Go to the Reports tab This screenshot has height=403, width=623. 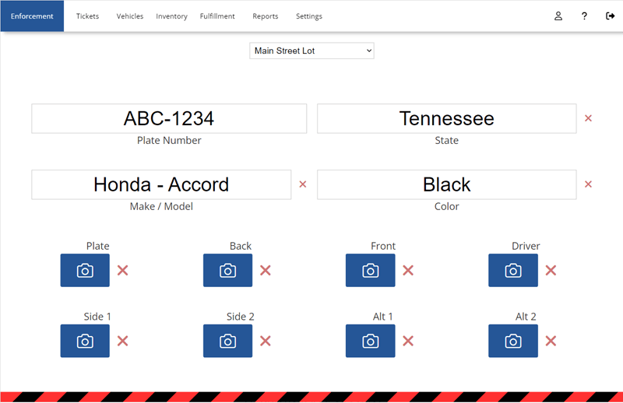(265, 16)
